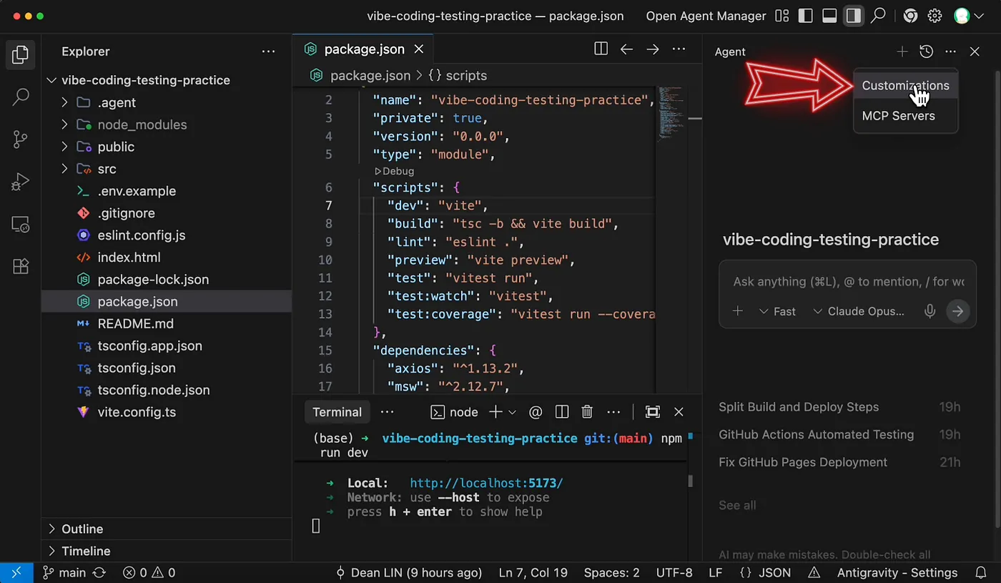Click the split editor icon
This screenshot has height=583, width=1001.
[x=601, y=49]
